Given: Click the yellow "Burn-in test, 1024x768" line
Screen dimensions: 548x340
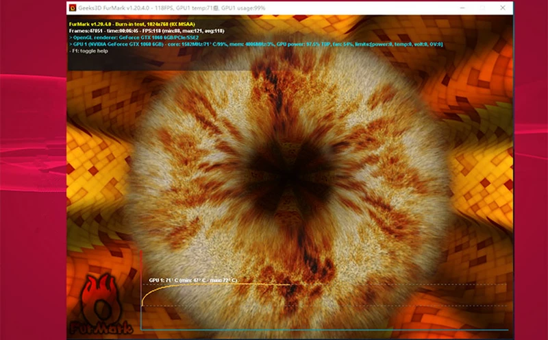Looking at the screenshot, I should pos(132,24).
